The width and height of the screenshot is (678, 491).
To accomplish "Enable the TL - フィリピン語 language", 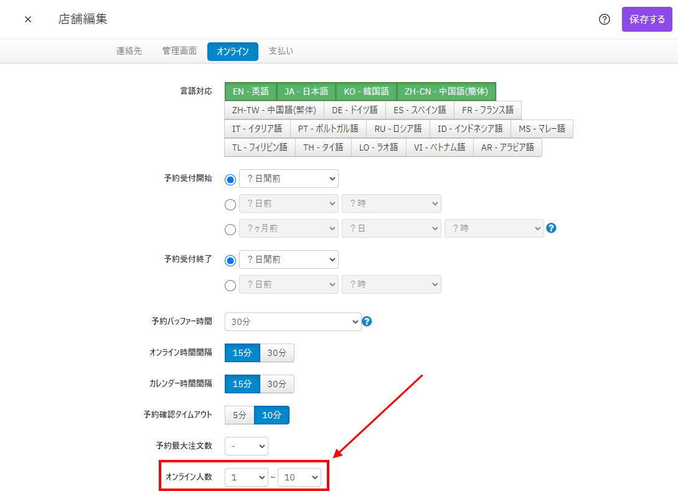I will click(x=260, y=147).
